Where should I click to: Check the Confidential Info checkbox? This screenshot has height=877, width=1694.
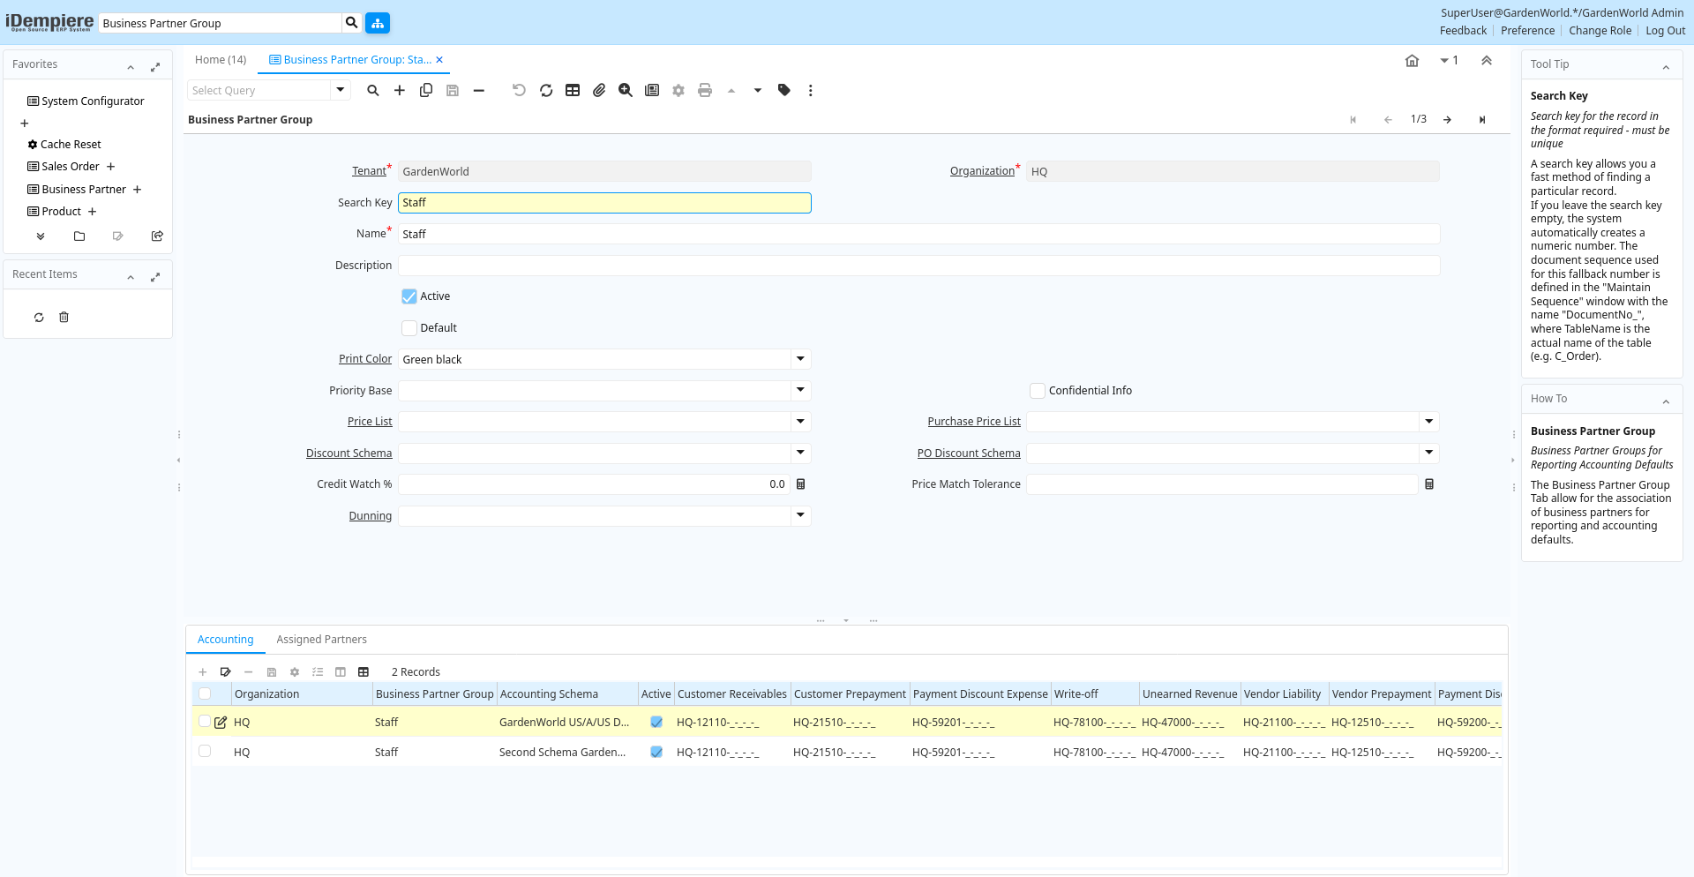coord(1038,391)
